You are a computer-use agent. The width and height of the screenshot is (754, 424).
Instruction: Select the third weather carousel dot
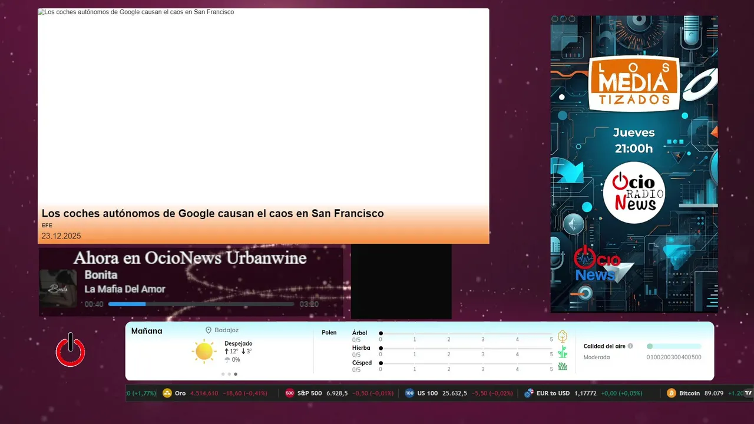pos(236,374)
